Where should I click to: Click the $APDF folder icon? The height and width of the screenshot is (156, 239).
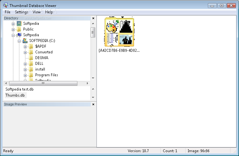pos(31,46)
